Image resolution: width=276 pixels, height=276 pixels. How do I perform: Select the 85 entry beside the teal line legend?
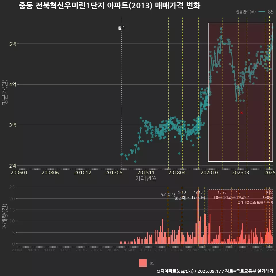[271, 12]
